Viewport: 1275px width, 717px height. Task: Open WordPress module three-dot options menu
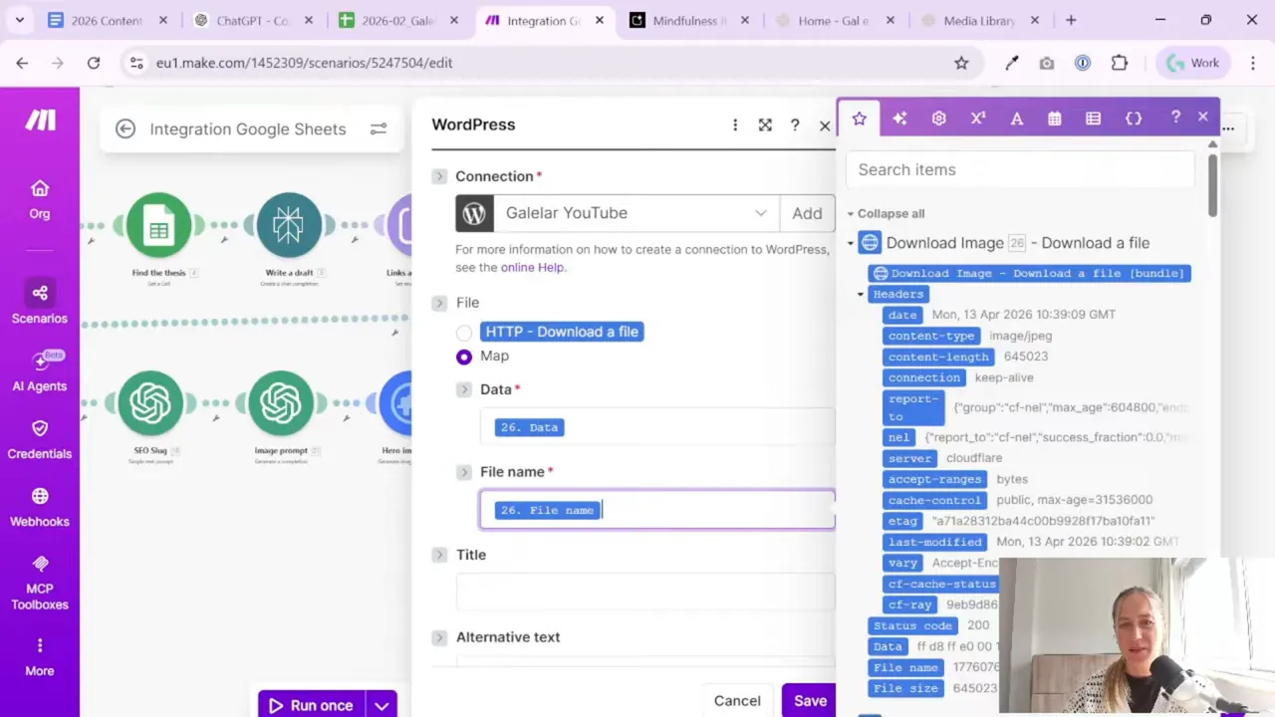[735, 124]
